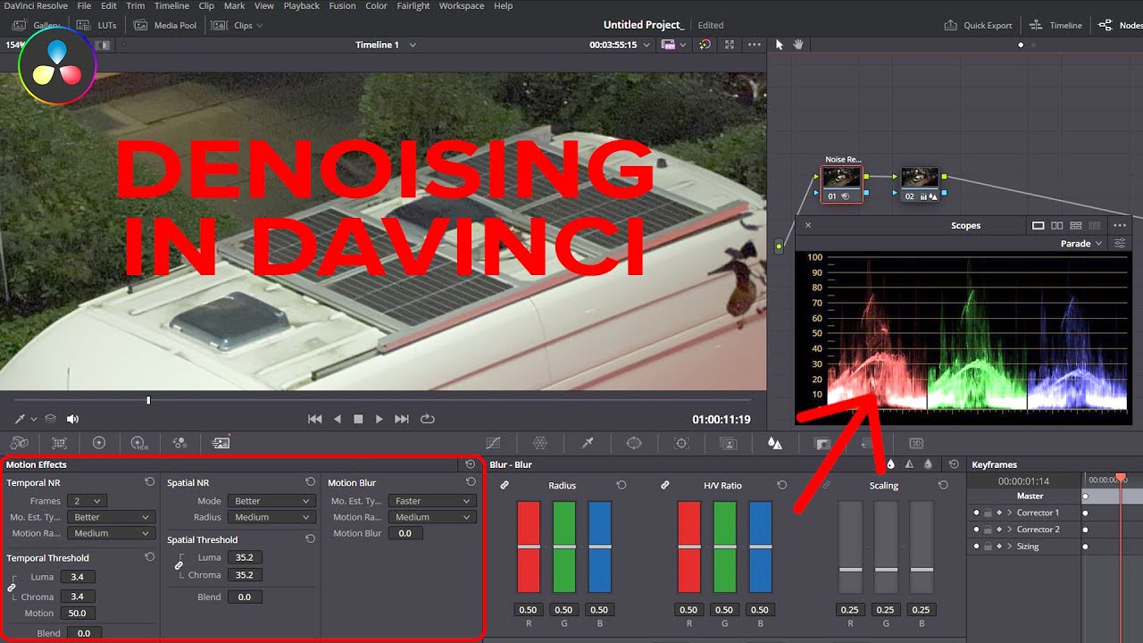Open Spatial NR Mode dropdown

(271, 501)
